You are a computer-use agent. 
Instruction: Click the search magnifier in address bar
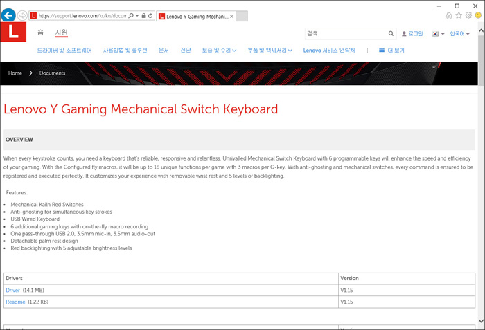coord(131,16)
